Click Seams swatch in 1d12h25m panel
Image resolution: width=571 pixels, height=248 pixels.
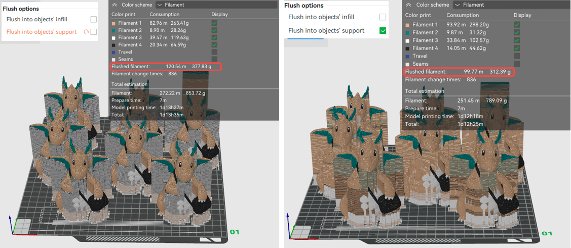pyautogui.click(x=407, y=64)
